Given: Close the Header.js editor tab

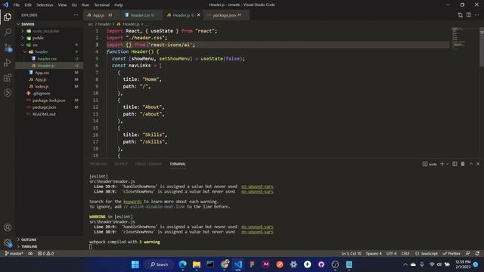Looking at the screenshot, I should point(198,15).
